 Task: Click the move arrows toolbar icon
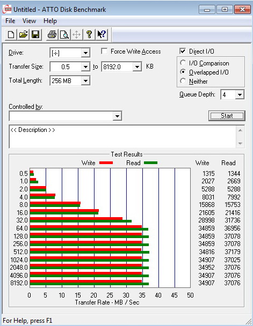click(x=77, y=34)
